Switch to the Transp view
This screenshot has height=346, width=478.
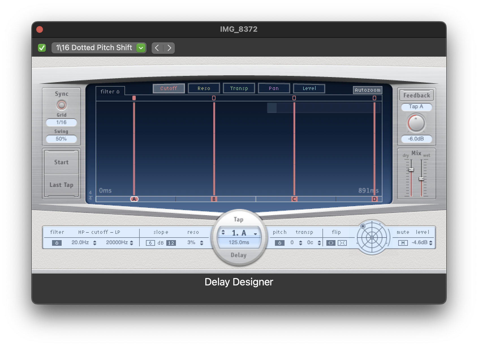point(239,88)
